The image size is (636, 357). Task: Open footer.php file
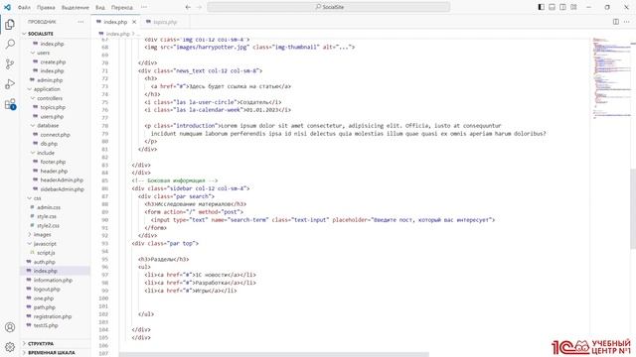pyautogui.click(x=53, y=162)
